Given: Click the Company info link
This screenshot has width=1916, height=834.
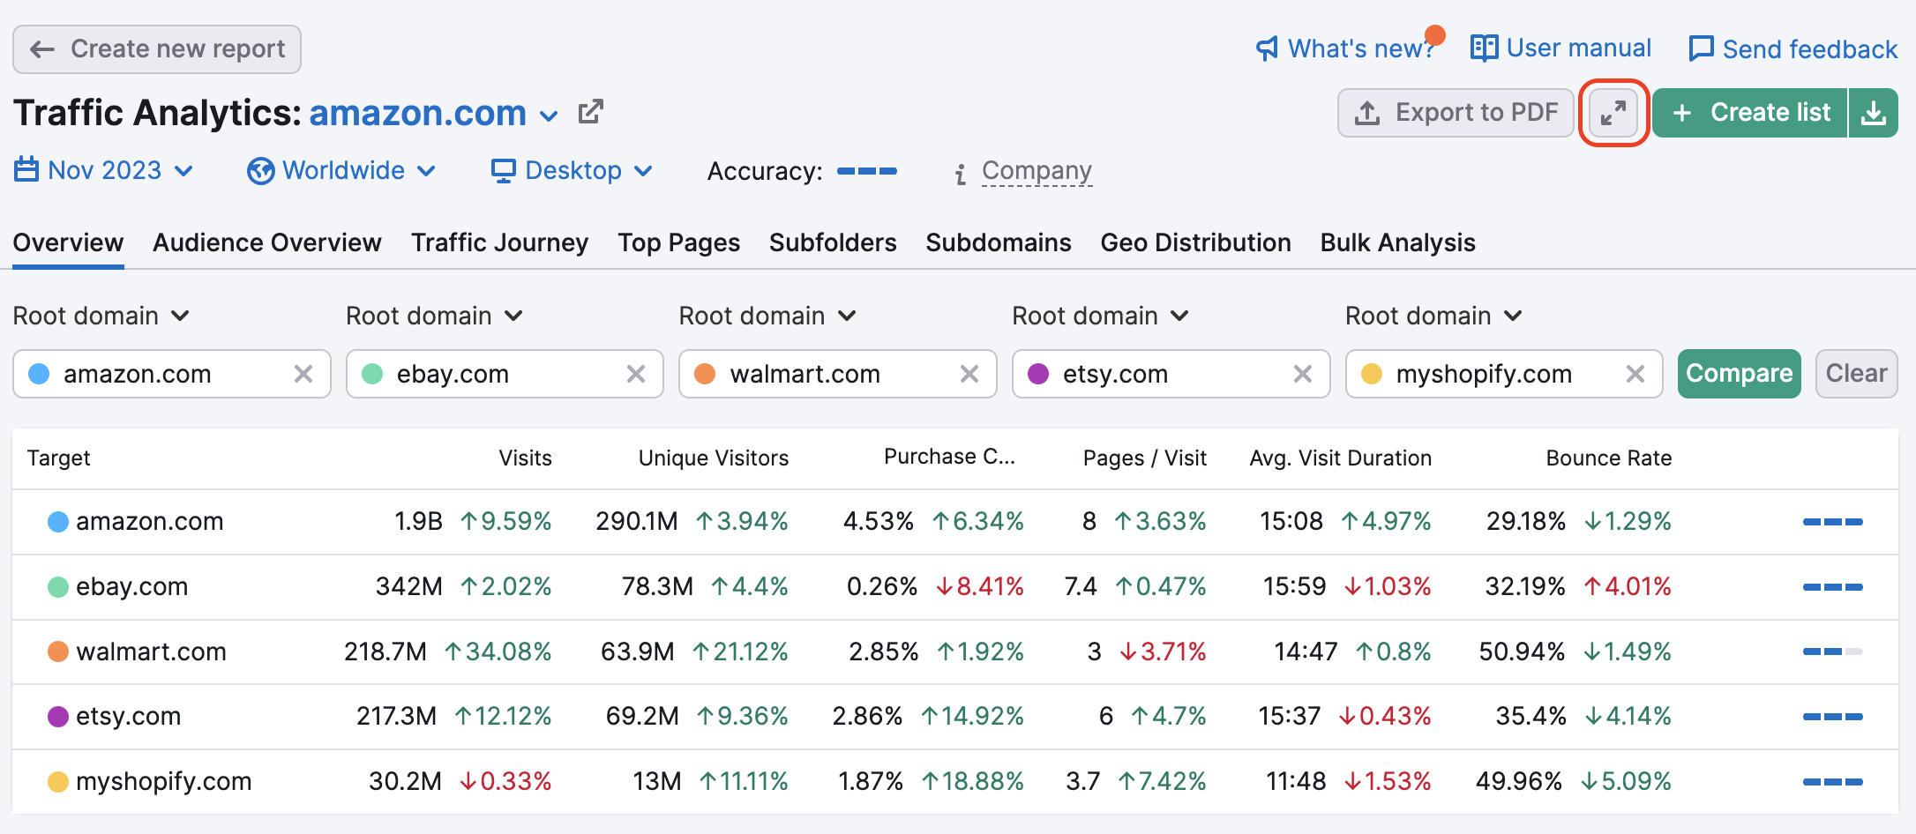Looking at the screenshot, I should click(x=1037, y=170).
